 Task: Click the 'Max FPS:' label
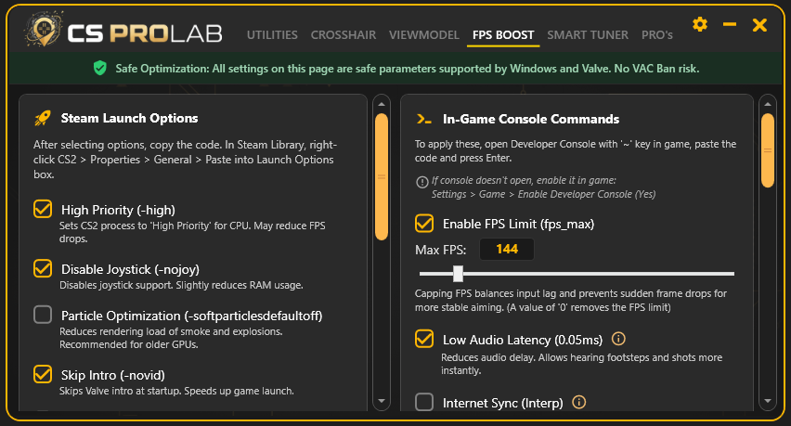[x=440, y=250]
